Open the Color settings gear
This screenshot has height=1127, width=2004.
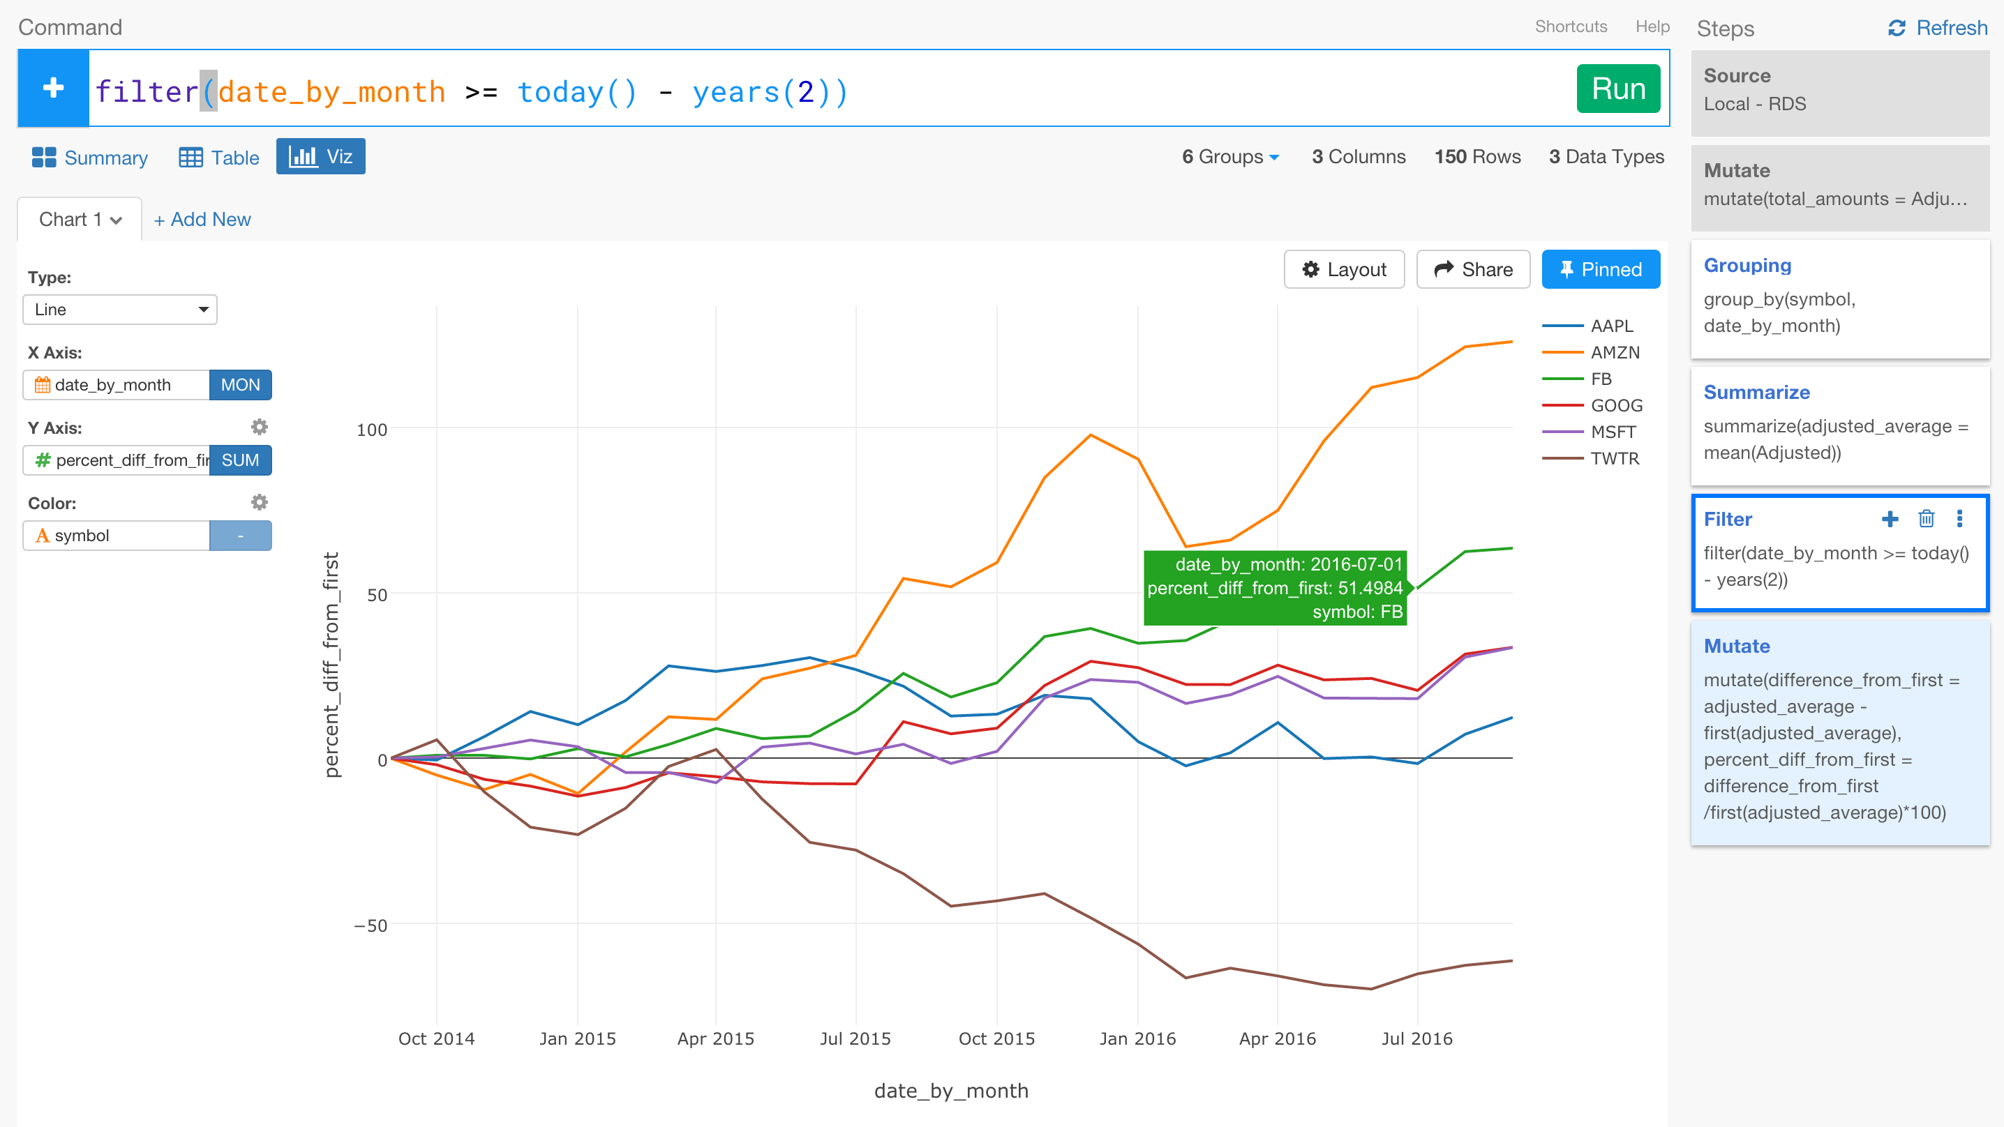click(260, 501)
